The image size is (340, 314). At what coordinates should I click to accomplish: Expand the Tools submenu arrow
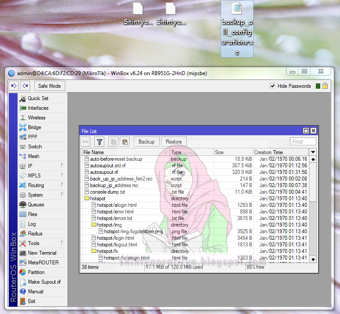tap(62, 242)
